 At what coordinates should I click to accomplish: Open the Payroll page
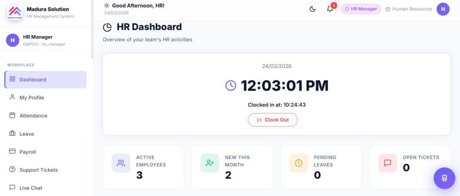coord(27,152)
